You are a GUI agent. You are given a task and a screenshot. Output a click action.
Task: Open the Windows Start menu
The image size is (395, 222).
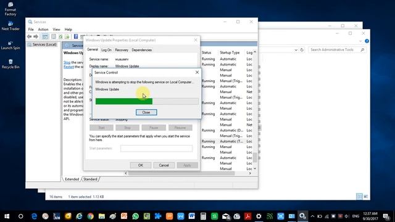pos(7,216)
